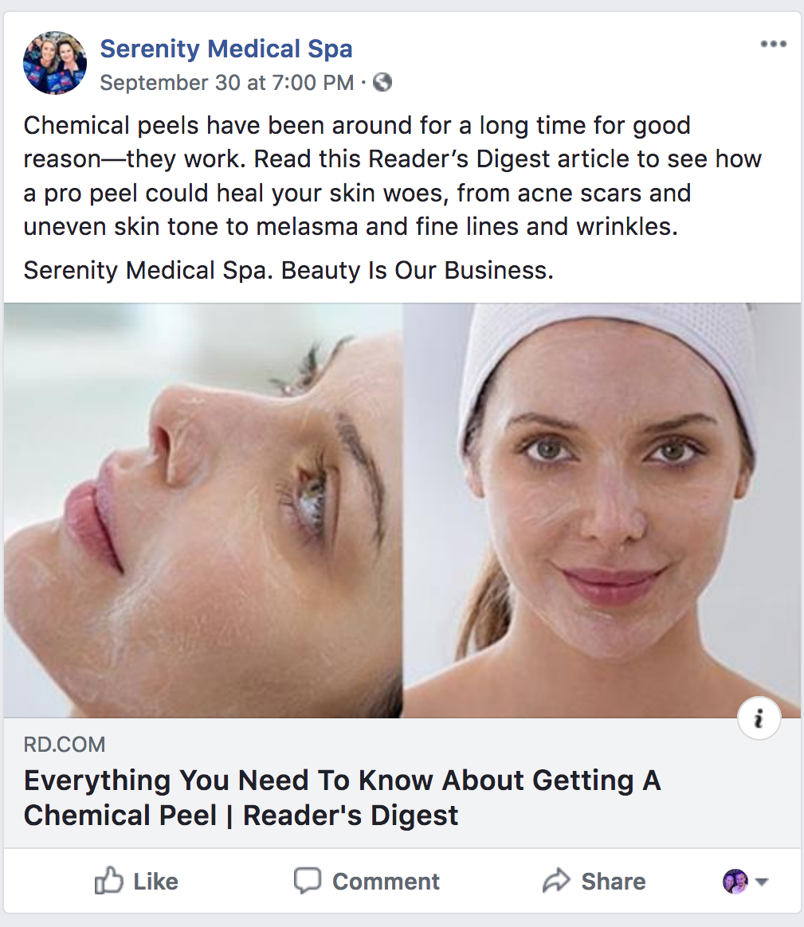Image resolution: width=804 pixels, height=927 pixels.
Task: Click the RD.COM source label
Action: [65, 745]
